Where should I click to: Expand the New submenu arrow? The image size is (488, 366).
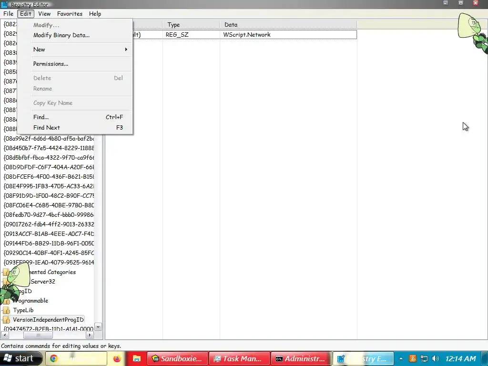(x=126, y=50)
